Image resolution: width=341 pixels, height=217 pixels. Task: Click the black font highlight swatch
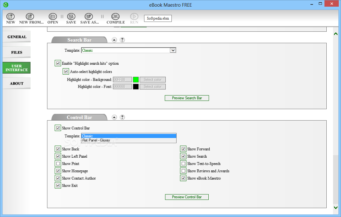[136, 87]
